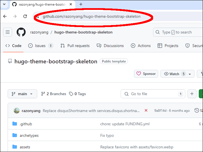This screenshot has height=152, width=203.
Task: Open the .github folder
Action: (26, 124)
